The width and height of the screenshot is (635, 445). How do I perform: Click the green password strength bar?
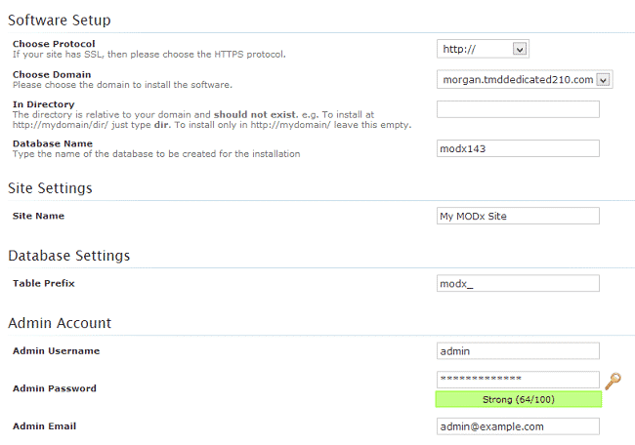pos(518,399)
